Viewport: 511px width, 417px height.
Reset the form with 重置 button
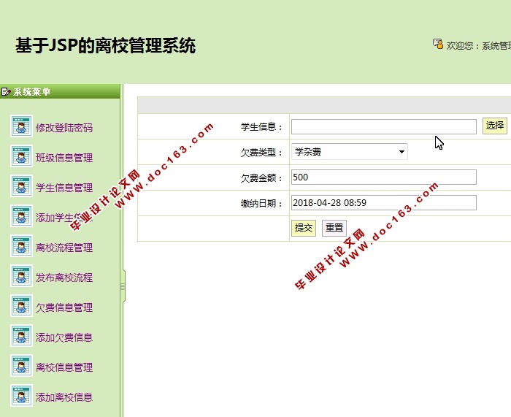334,228
